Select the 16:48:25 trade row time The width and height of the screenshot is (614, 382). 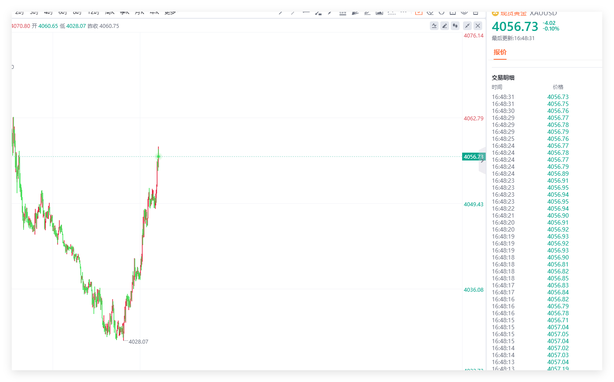point(503,139)
